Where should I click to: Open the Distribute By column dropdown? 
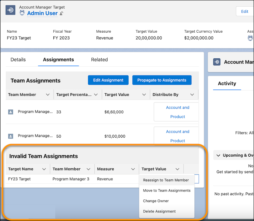click(192, 94)
